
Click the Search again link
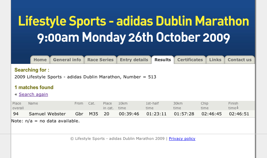[33, 94]
